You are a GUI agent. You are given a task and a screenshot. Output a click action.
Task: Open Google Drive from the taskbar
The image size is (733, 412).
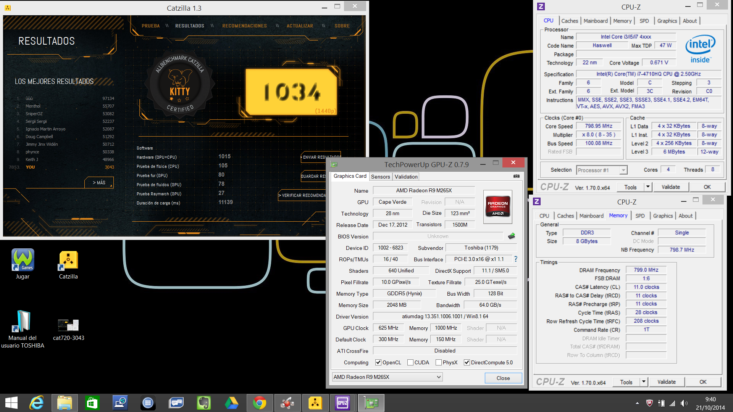point(231,403)
